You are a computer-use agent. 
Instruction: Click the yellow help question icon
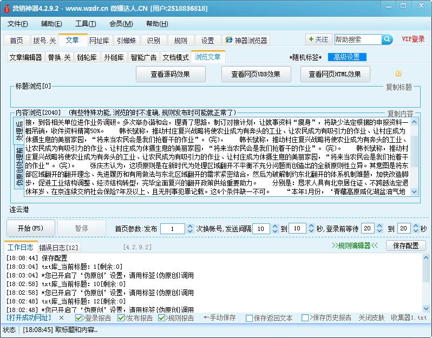pos(398,74)
